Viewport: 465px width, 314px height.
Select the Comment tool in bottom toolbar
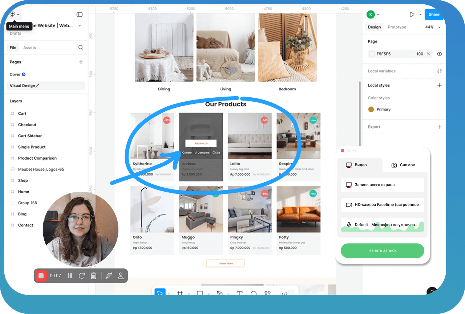tap(254, 293)
